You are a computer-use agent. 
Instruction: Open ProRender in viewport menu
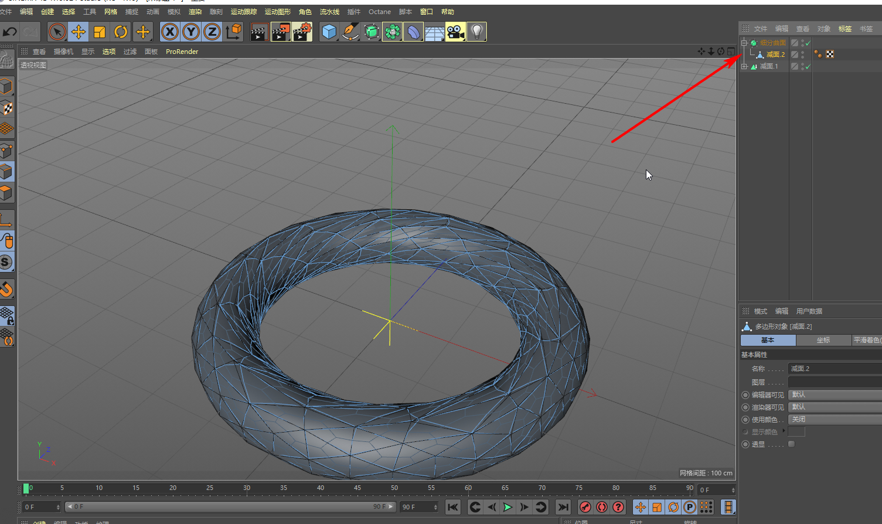click(182, 52)
